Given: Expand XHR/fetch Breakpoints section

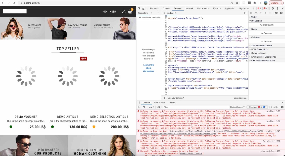Looking at the screenshot, I should (x=262, y=46).
